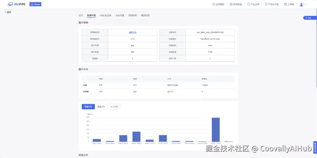Viewport: 317px width, 158px height.
Task: Open the 新闻报道 document icon
Action: (231, 4)
